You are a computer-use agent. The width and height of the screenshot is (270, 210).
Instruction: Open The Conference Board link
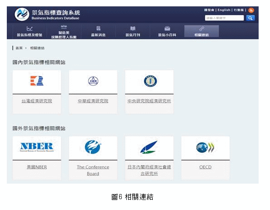(93, 170)
